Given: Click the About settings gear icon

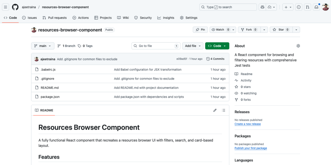Looking at the screenshot, I should (298, 46).
